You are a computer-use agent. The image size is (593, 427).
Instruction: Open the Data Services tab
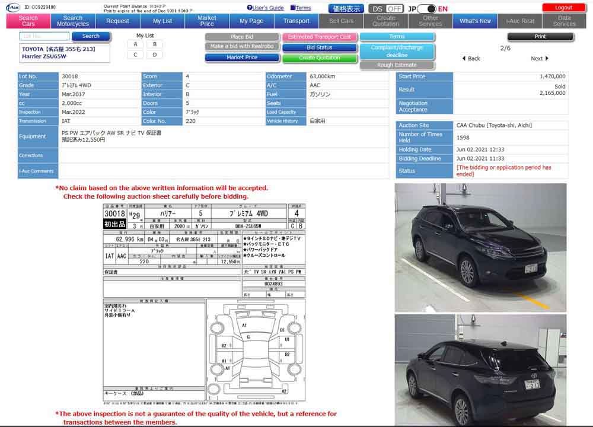565,21
